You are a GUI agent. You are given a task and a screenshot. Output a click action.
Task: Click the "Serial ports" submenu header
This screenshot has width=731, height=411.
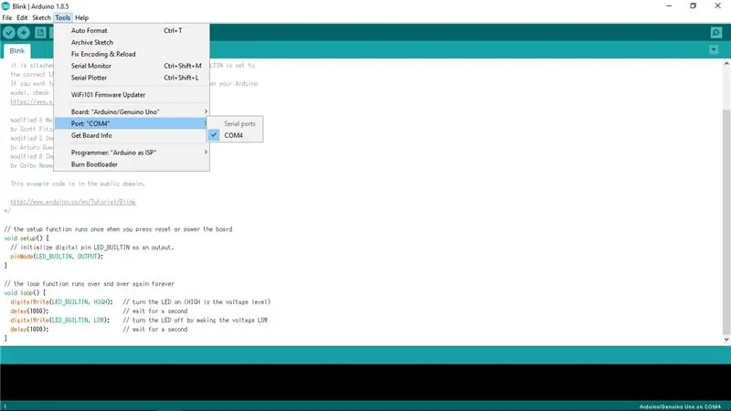coord(239,123)
